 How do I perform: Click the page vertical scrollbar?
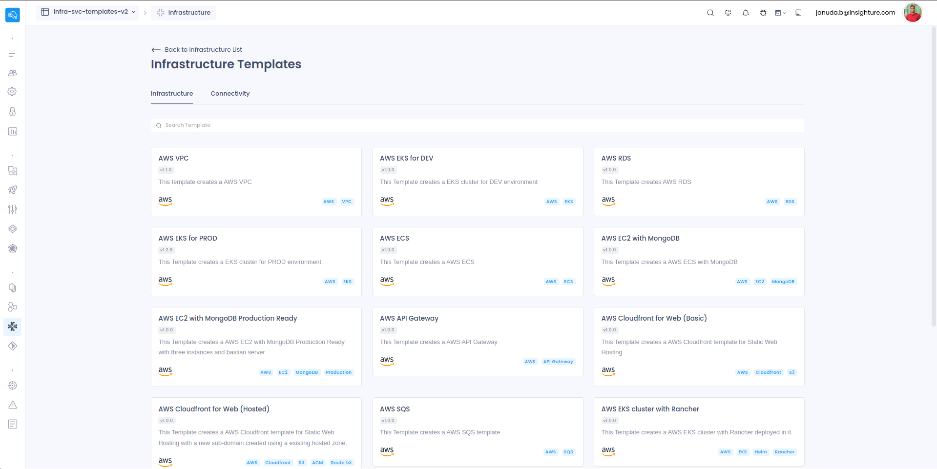(x=934, y=176)
